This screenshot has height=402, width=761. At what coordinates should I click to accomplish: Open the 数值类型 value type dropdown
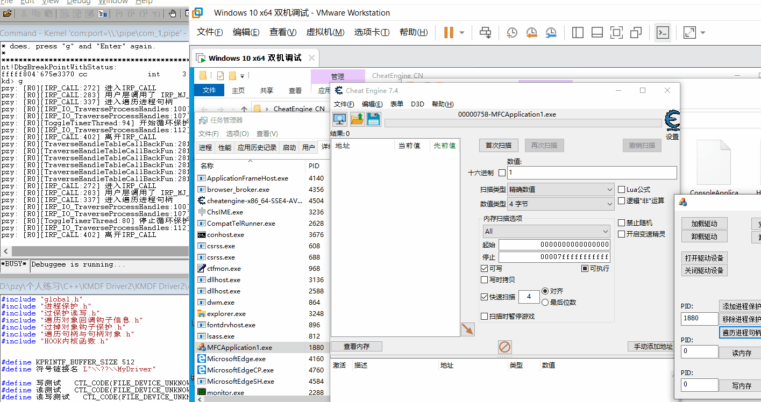(561, 204)
